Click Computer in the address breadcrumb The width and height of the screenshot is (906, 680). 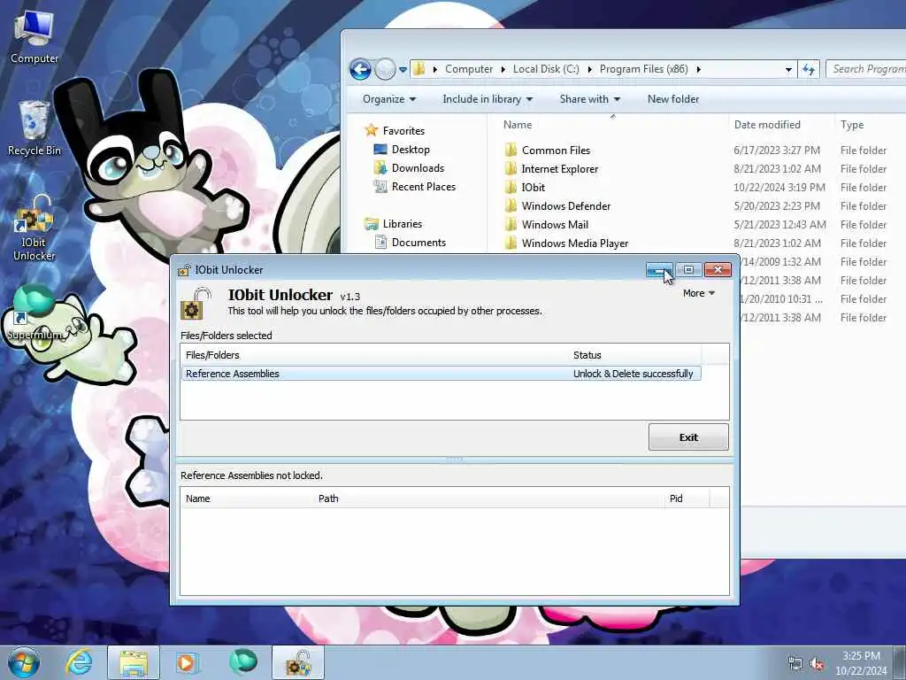[x=469, y=69]
